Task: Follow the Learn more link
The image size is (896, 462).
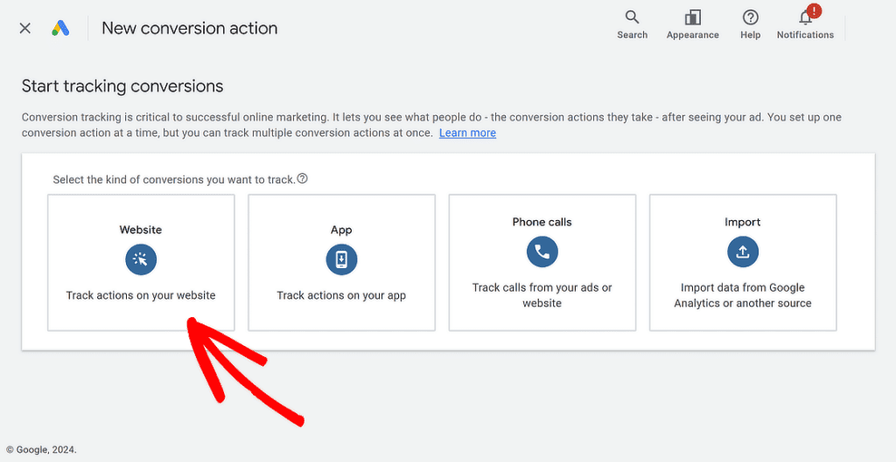Action: (467, 133)
